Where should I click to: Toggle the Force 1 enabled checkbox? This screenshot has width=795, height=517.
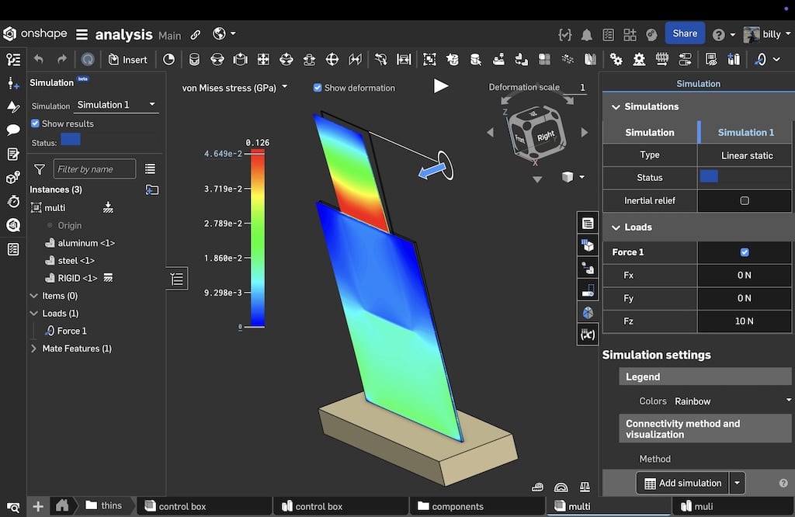745,252
